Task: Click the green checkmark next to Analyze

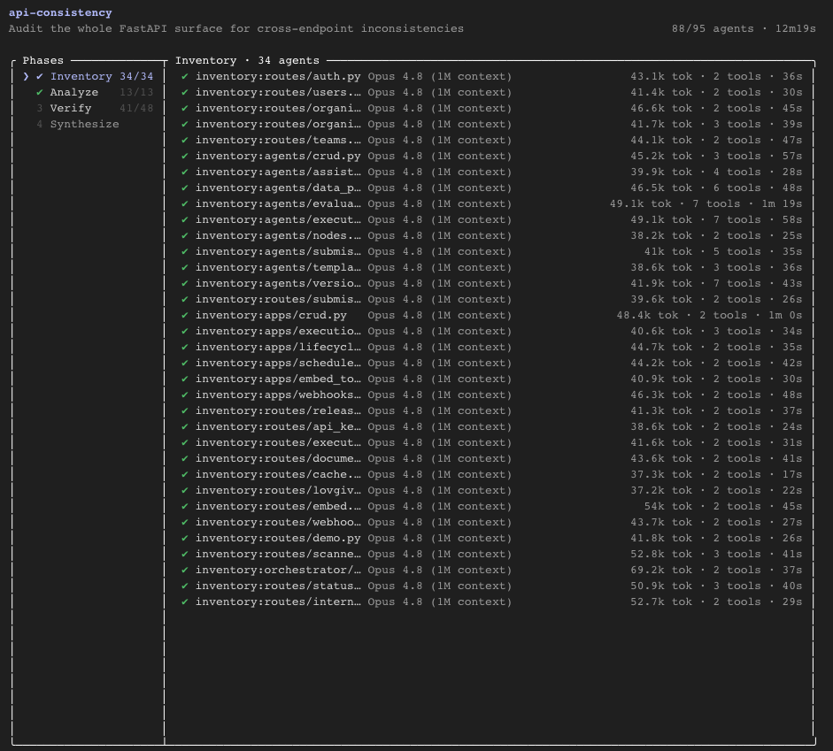Action: coord(40,92)
